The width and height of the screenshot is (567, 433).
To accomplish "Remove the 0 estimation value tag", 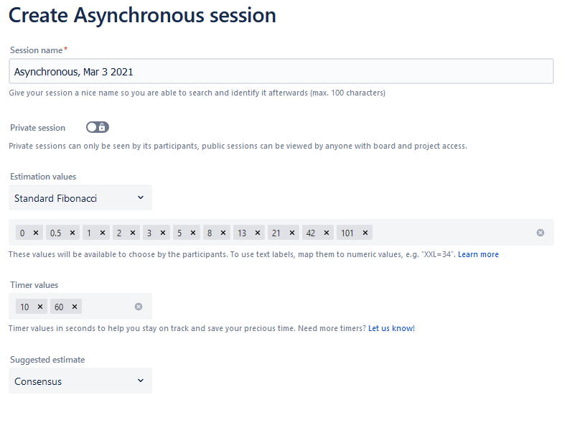I will coord(36,233).
